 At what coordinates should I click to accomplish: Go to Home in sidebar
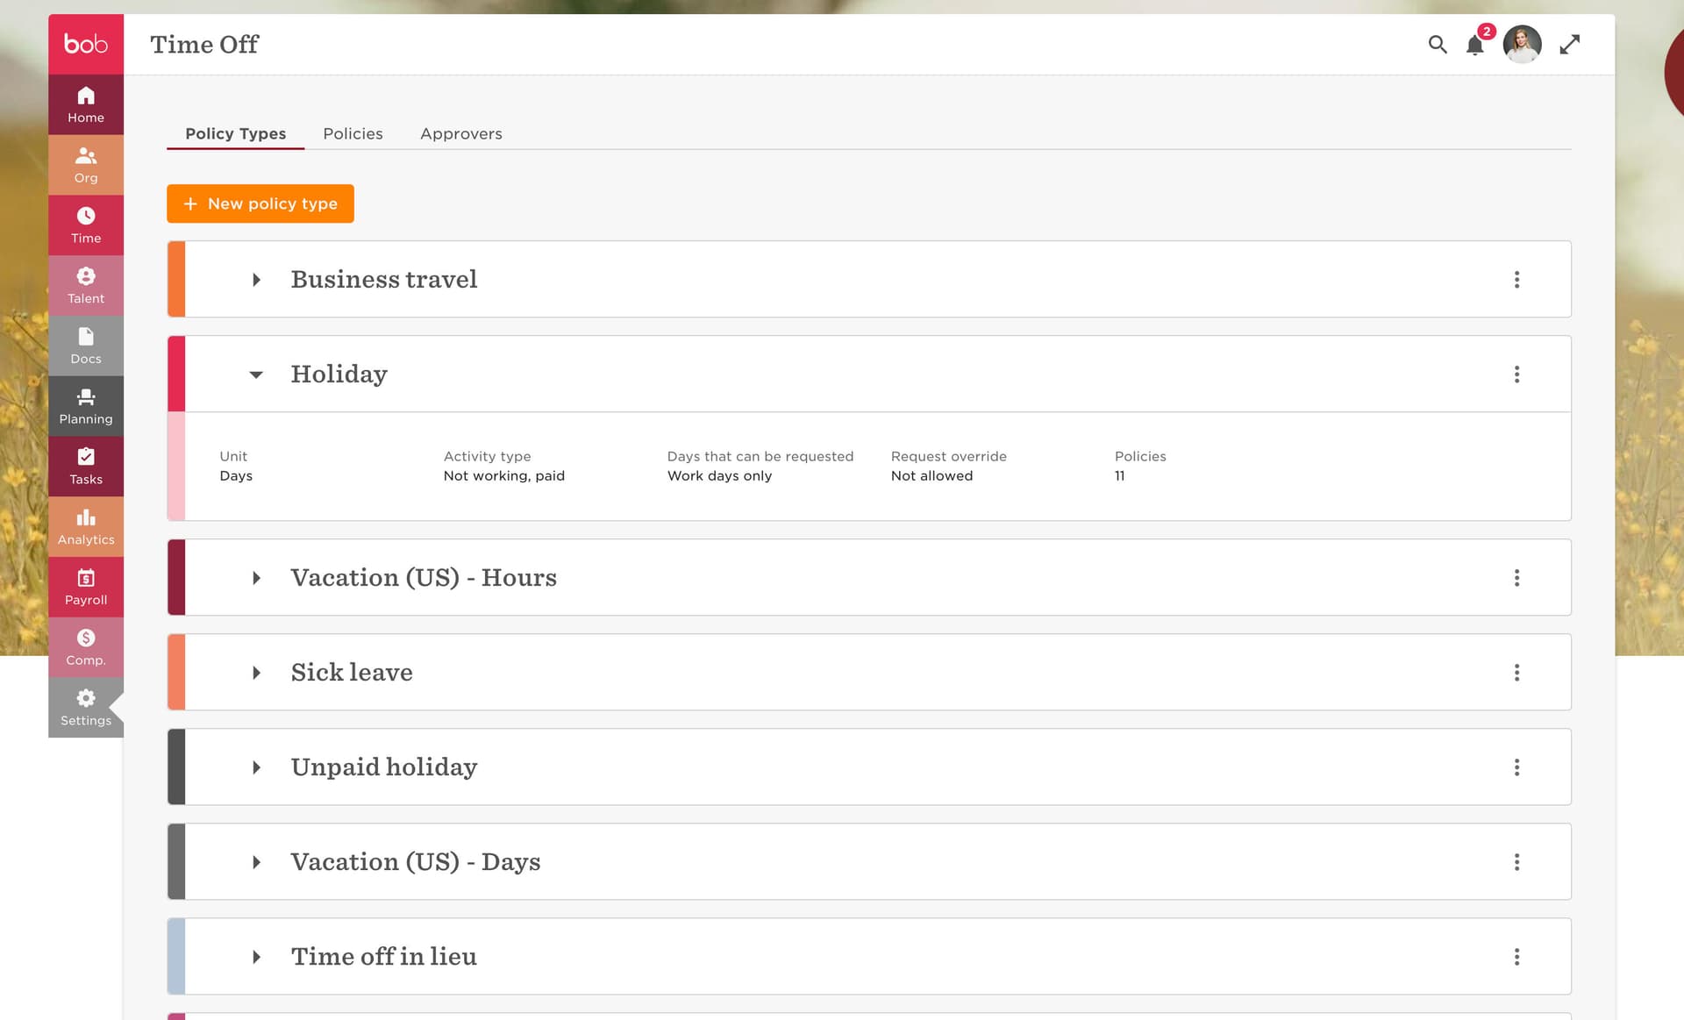coord(86,104)
